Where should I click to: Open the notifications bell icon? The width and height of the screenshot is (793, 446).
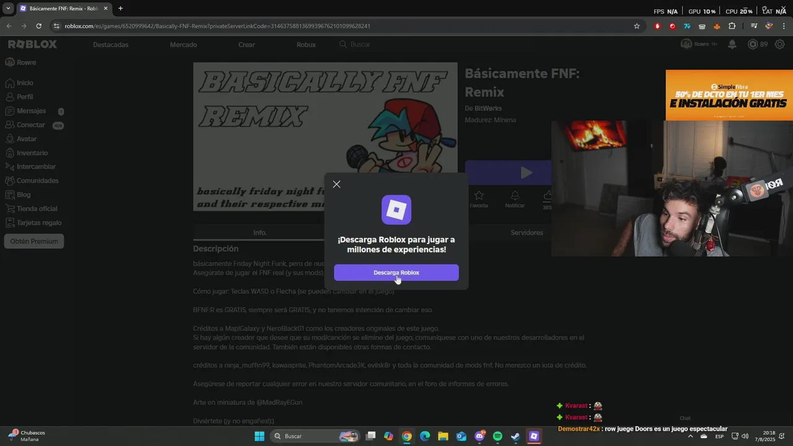(732, 44)
